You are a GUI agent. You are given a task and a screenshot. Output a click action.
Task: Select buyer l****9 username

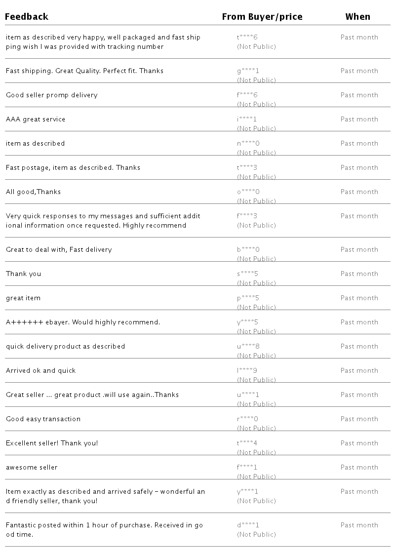[247, 371]
